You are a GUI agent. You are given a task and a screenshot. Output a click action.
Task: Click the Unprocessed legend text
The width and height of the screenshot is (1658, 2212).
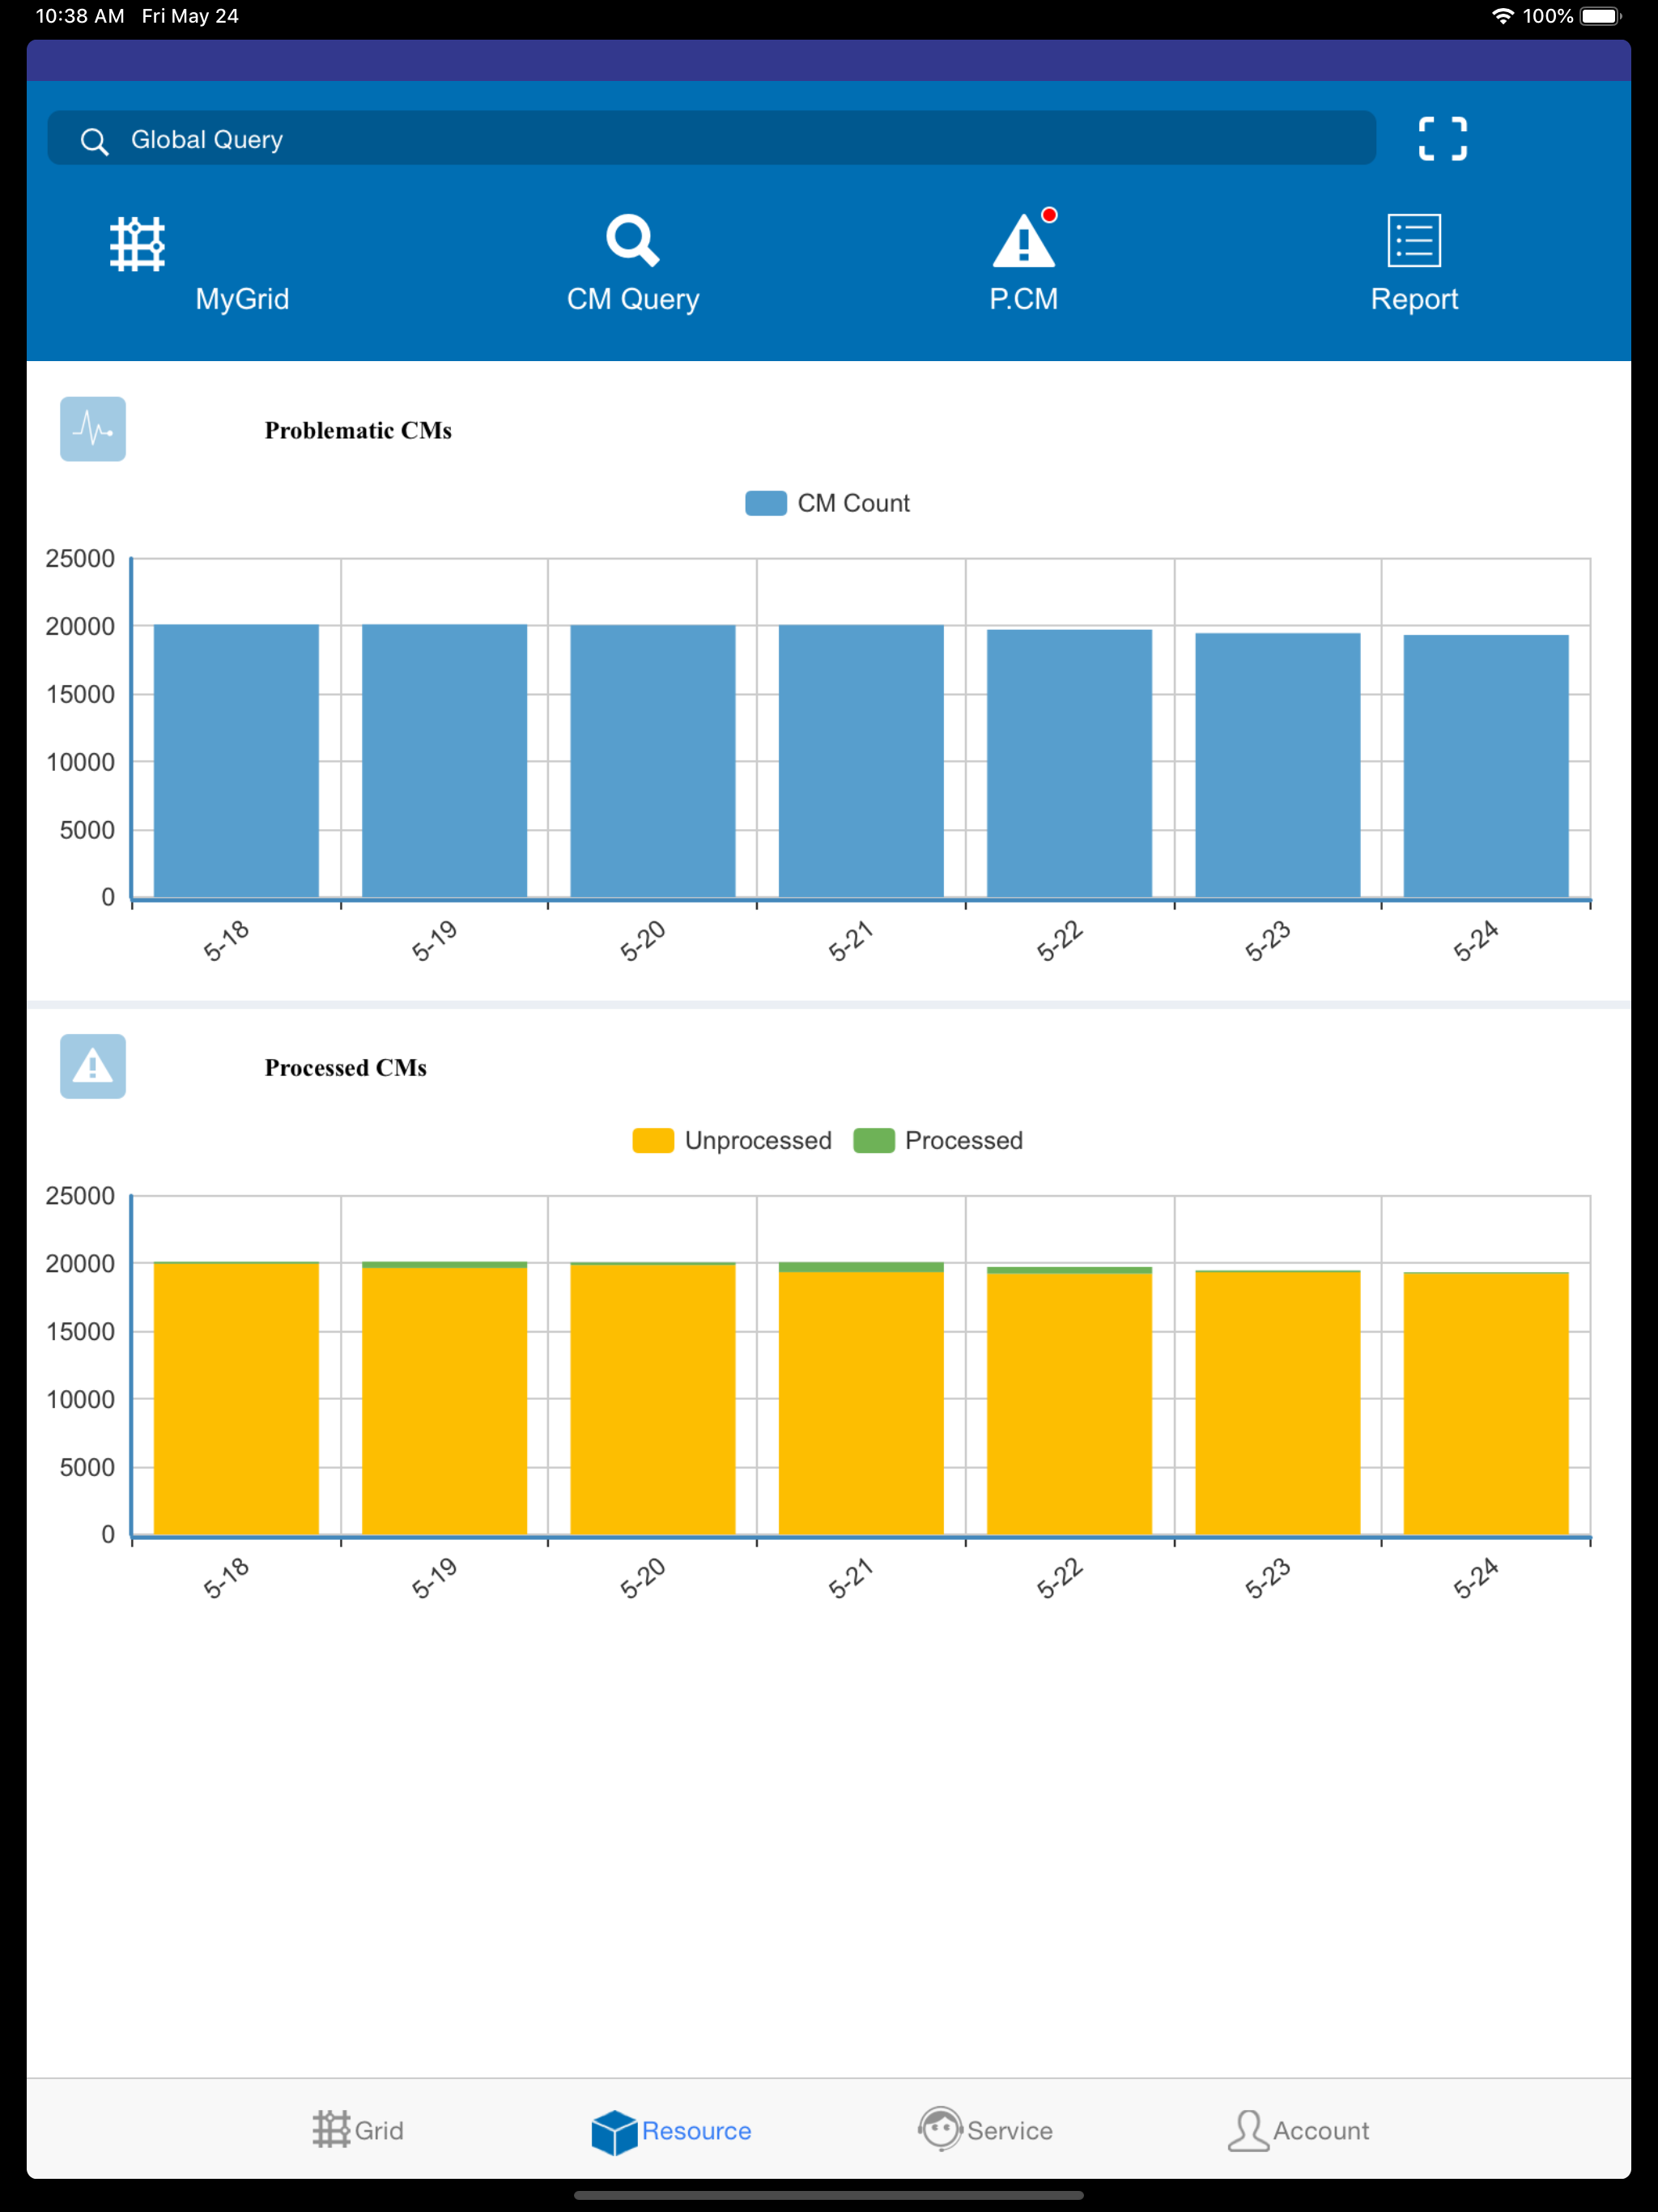click(x=758, y=1141)
